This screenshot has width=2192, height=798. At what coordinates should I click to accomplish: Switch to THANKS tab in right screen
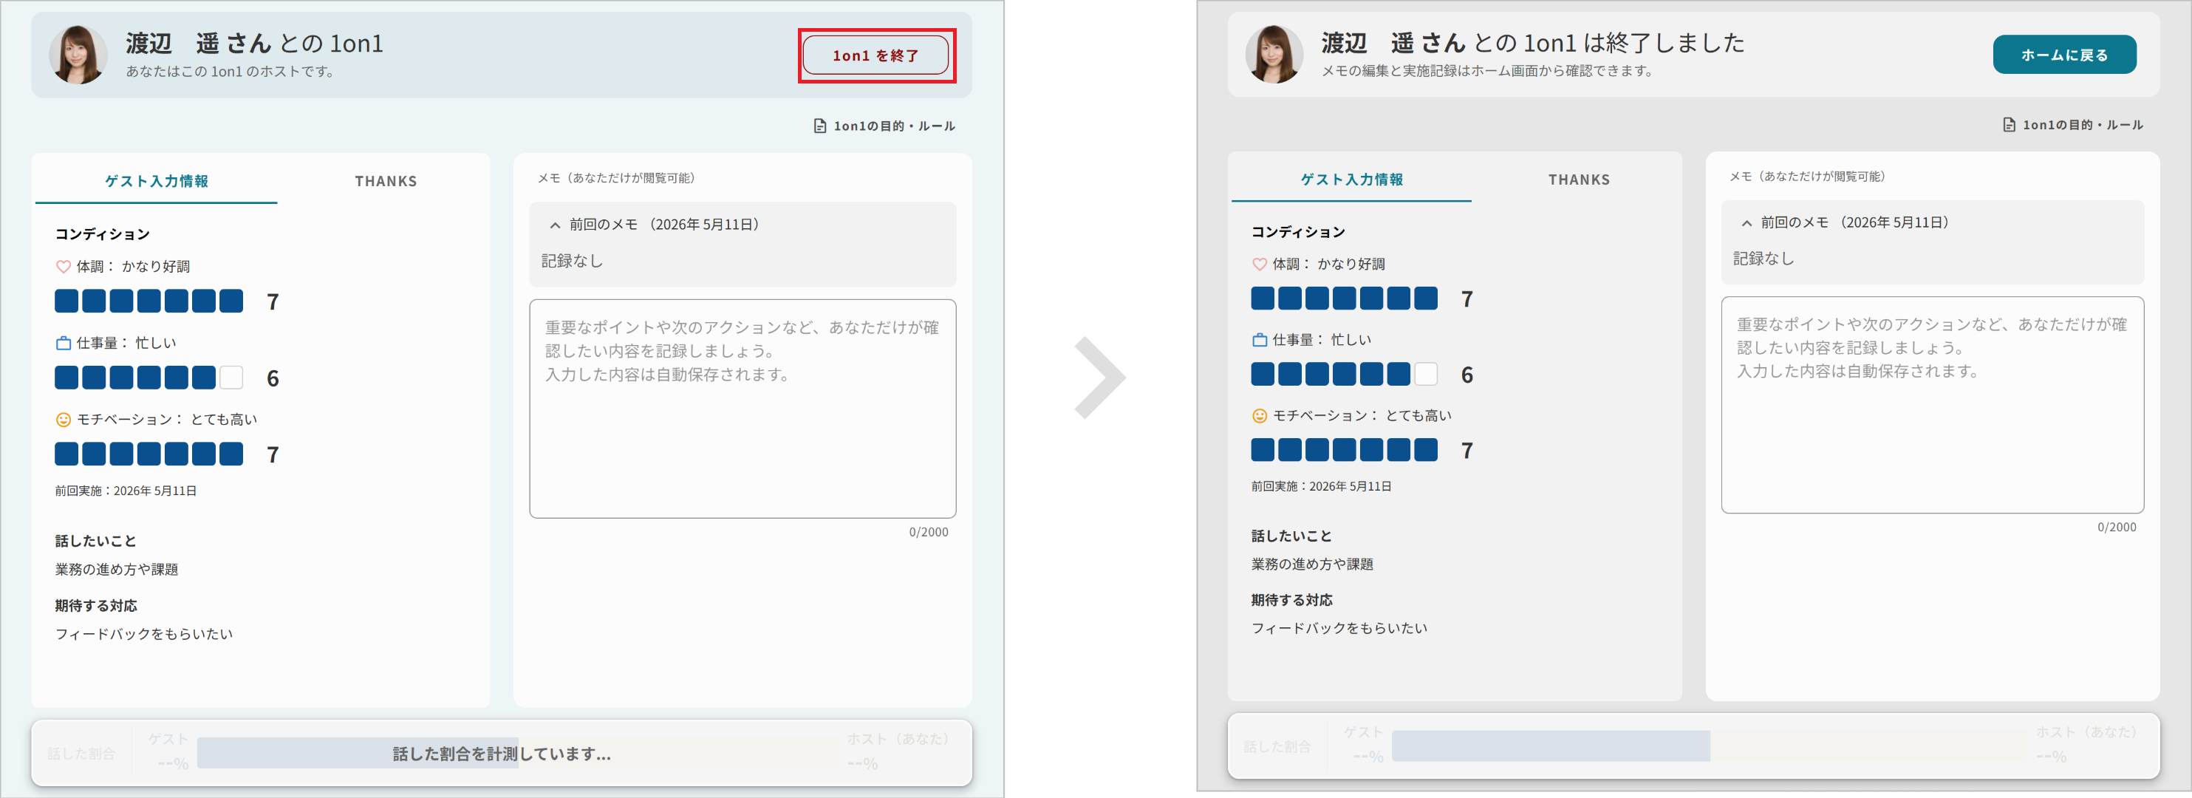point(1579,179)
